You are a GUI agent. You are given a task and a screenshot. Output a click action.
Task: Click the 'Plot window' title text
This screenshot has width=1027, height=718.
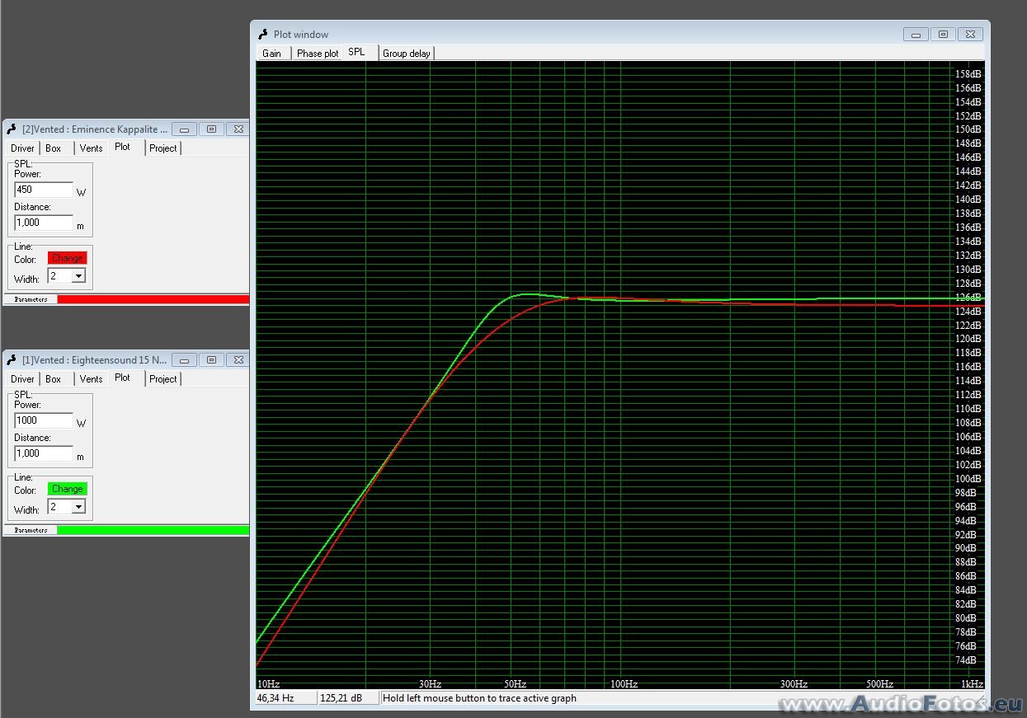301,35
